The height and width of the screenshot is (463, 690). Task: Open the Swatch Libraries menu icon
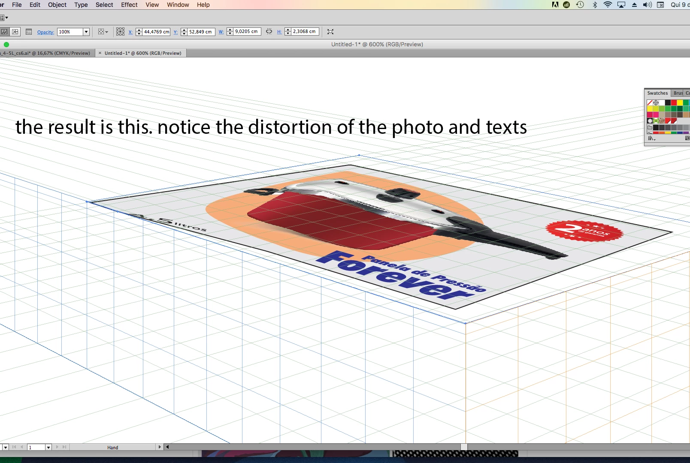652,138
